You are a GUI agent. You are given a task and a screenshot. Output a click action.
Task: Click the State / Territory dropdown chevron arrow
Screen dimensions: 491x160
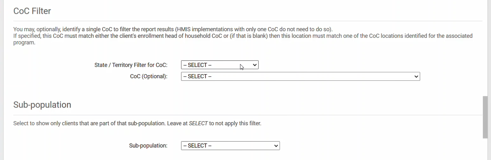click(x=255, y=65)
